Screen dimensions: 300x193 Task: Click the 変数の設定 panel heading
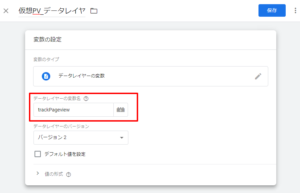(x=47, y=40)
